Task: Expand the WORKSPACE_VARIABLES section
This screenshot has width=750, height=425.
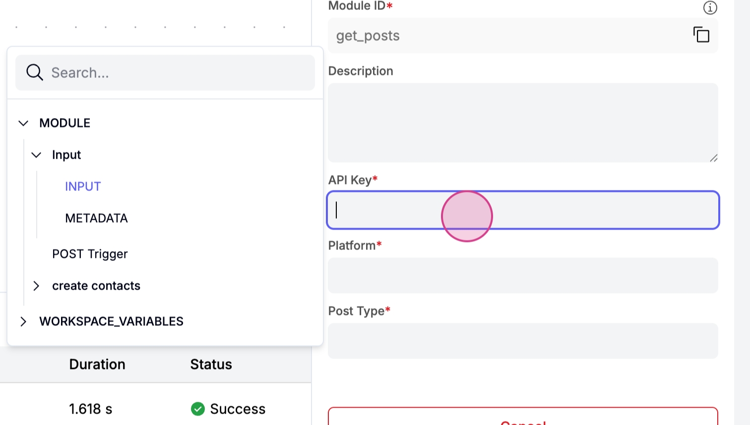Action: pyautogui.click(x=23, y=321)
